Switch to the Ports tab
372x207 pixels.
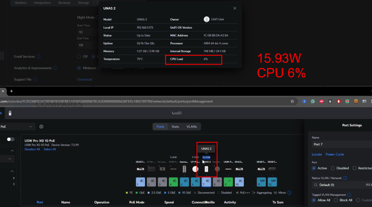coord(160,127)
